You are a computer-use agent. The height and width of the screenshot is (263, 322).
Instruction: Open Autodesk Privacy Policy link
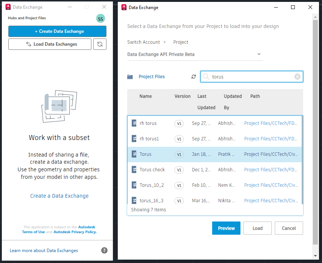tap(75, 232)
